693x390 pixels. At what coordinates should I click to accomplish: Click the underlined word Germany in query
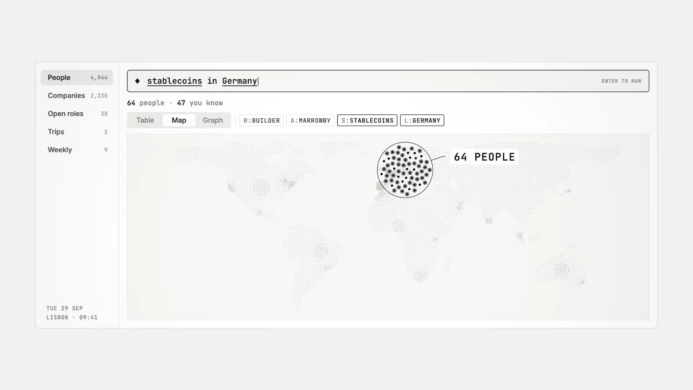click(240, 81)
